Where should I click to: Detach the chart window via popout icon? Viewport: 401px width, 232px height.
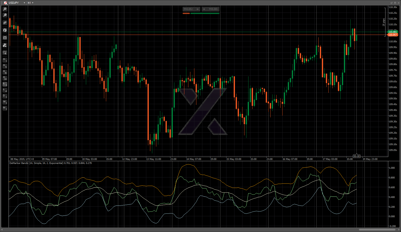tap(391, 3)
